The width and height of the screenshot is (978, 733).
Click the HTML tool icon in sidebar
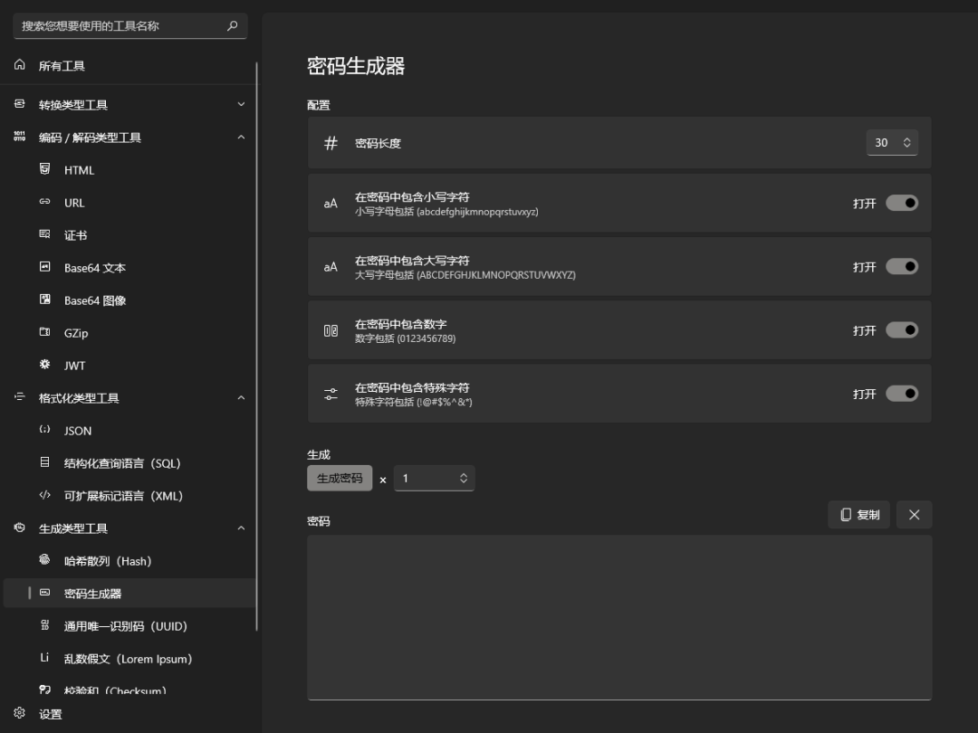tap(45, 169)
